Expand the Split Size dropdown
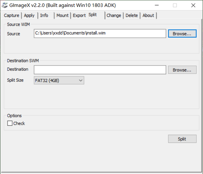The width and height of the screenshot is (203, 174). point(59,80)
